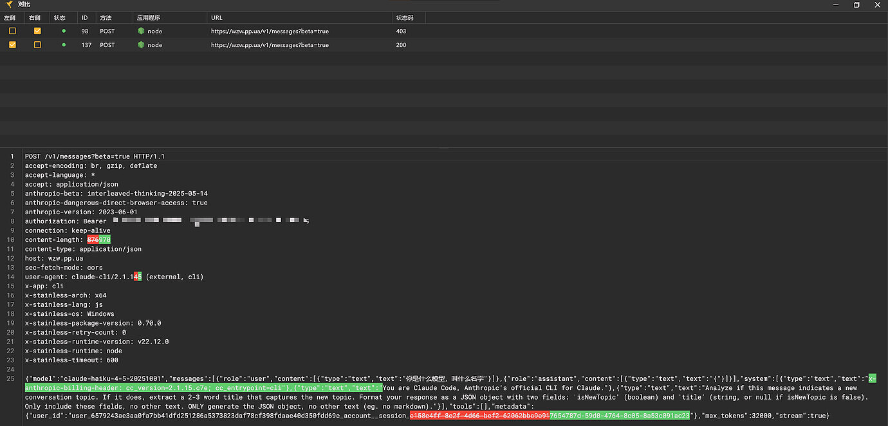Viewport: 888px width, 426px height.
Task: Tick the 左侧 checkbox for request 98
Action: (12, 31)
